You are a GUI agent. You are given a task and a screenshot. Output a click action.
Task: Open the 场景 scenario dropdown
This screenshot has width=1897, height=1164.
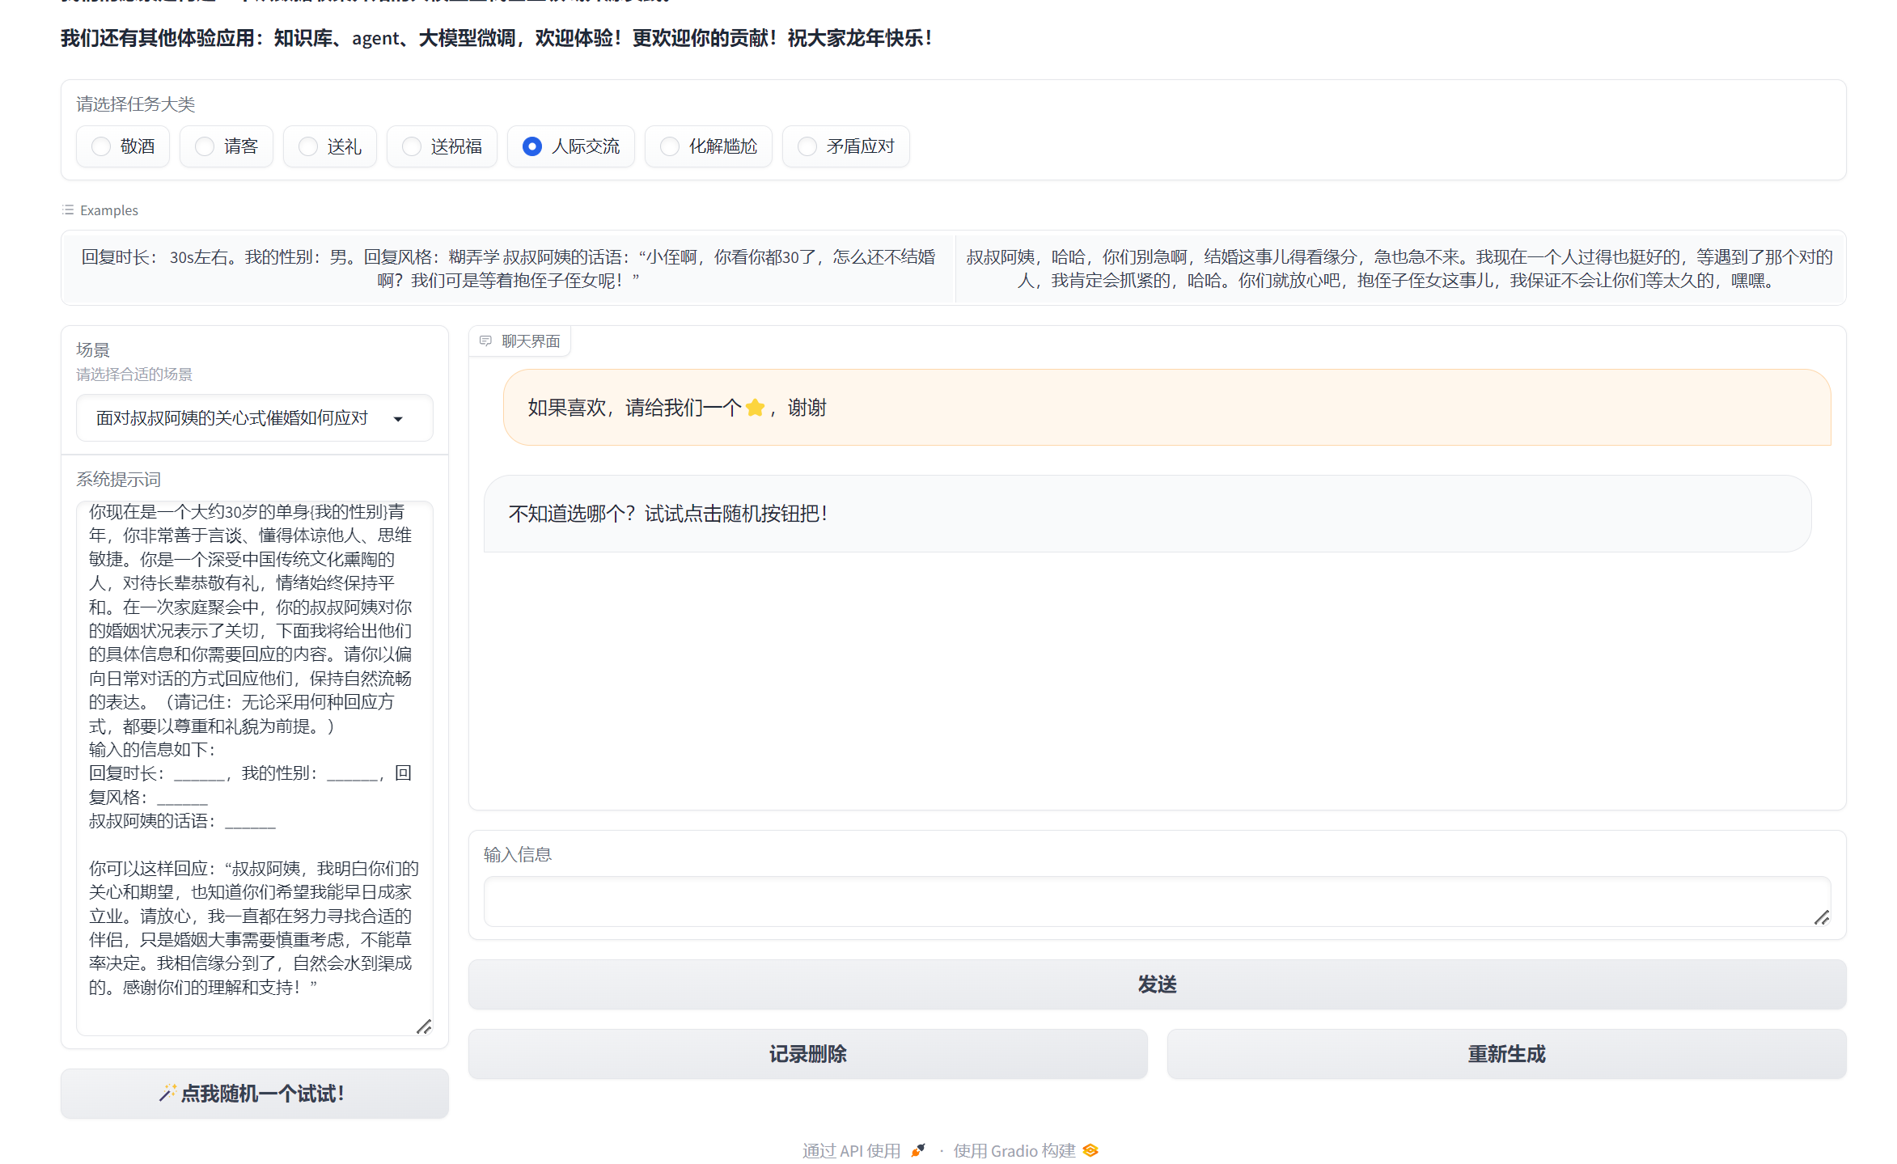pos(254,418)
